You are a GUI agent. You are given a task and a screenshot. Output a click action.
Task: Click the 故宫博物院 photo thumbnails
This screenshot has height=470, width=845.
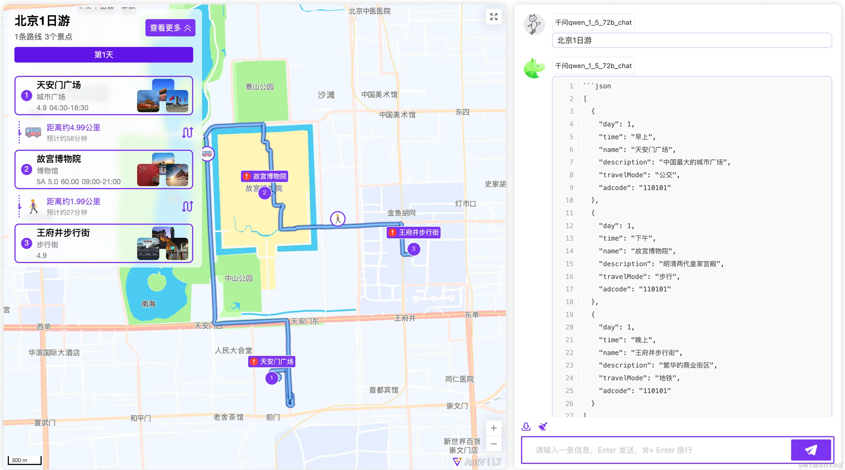click(163, 170)
